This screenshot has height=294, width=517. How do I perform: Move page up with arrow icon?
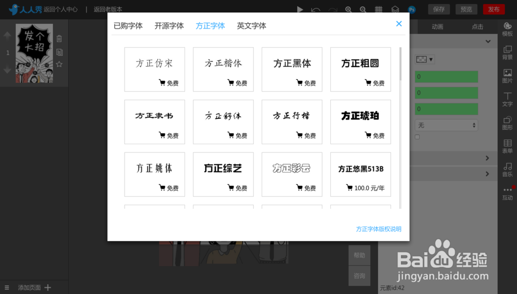pyautogui.click(x=7, y=36)
